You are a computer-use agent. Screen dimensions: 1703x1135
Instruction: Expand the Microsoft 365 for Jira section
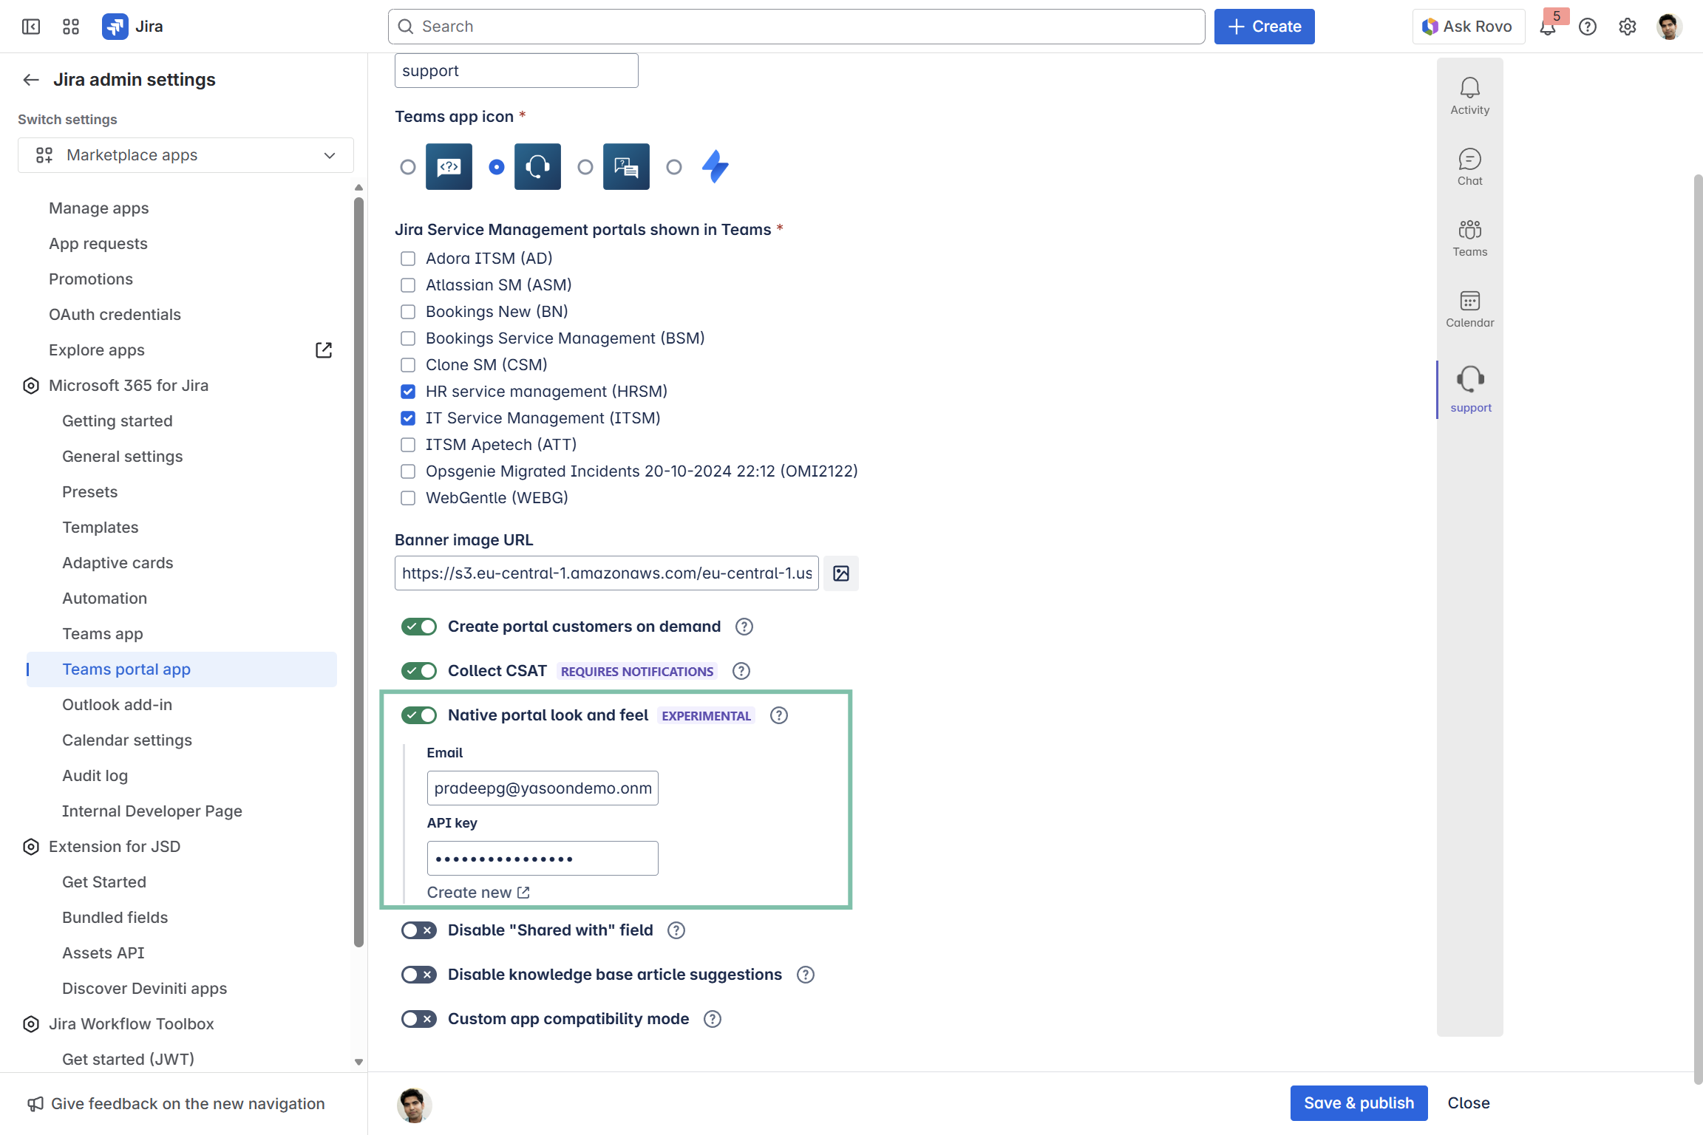[129, 386]
